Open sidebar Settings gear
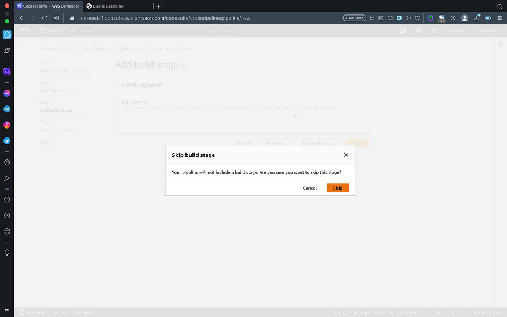Viewport: 507px width, 317px height. (7, 231)
